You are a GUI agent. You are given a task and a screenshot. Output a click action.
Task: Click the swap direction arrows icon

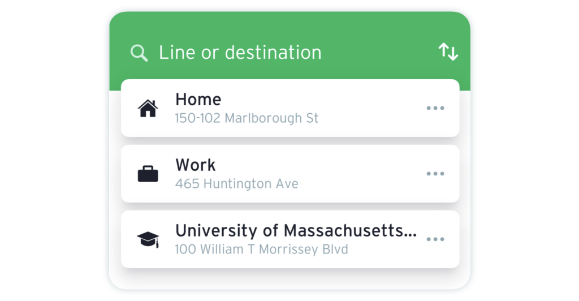tap(448, 52)
